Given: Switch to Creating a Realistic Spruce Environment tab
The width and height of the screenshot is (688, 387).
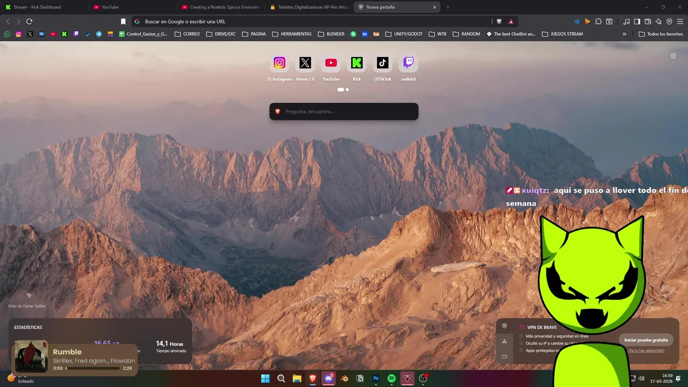Looking at the screenshot, I should click(221, 7).
